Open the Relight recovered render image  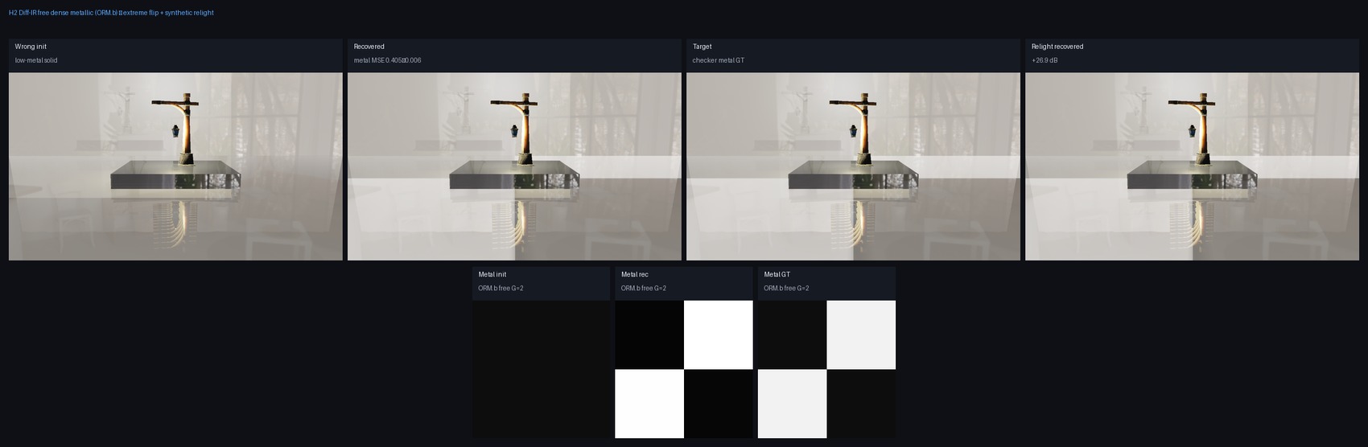[x=1192, y=166]
